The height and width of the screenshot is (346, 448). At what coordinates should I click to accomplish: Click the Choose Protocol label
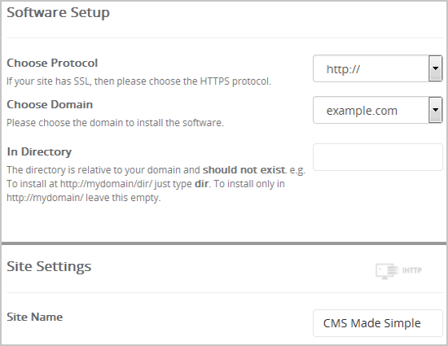click(x=52, y=63)
